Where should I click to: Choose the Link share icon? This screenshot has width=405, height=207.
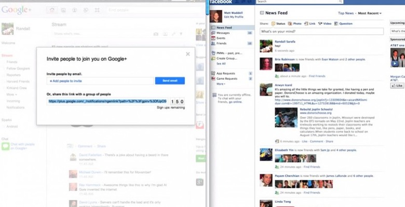click(306, 23)
